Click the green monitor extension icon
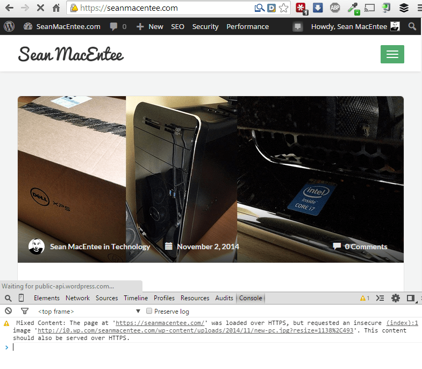 coord(386,8)
